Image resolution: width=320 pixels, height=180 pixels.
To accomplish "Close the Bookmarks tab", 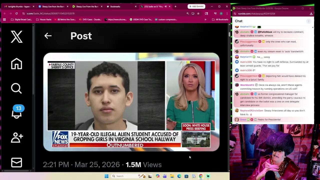I will pyautogui.click(x=135, y=6).
